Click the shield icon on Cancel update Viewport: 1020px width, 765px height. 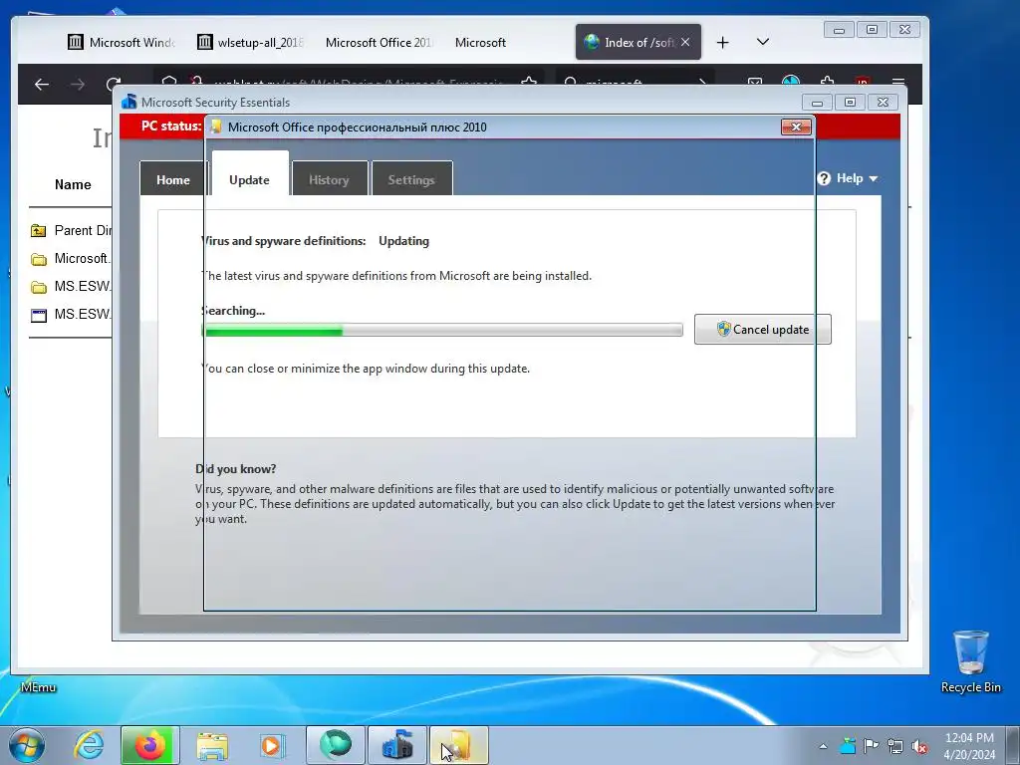tap(723, 329)
